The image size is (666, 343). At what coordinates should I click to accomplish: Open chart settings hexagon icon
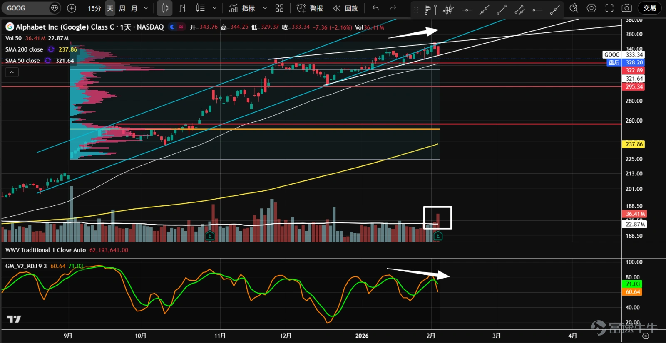pos(591,8)
